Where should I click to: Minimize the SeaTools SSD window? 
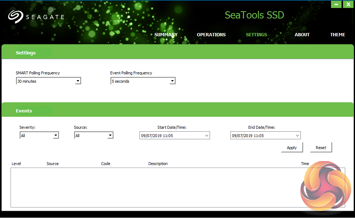(x=336, y=4)
